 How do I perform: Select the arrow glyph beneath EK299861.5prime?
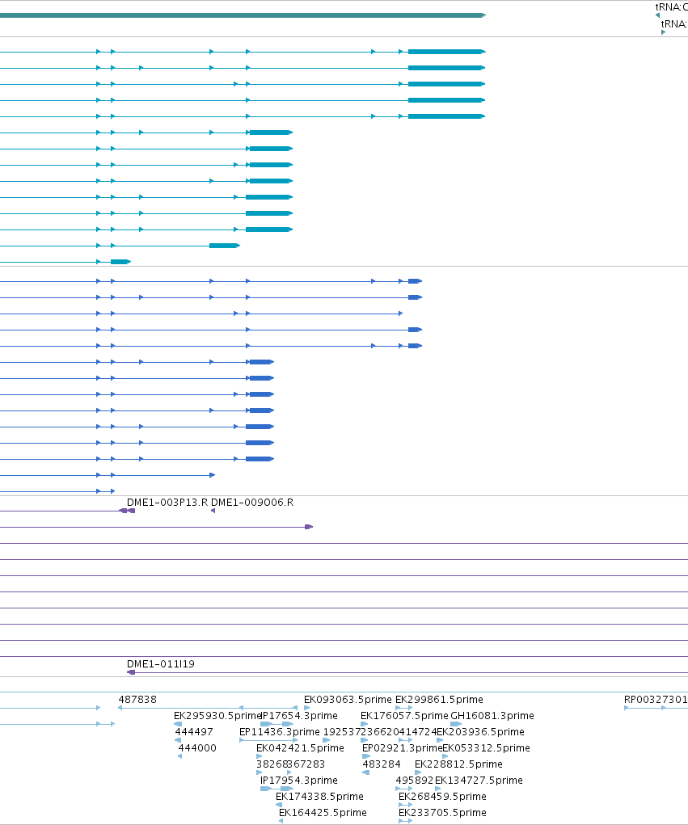[x=403, y=708]
